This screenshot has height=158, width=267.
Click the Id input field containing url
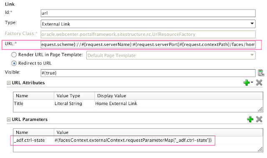tap(148, 13)
